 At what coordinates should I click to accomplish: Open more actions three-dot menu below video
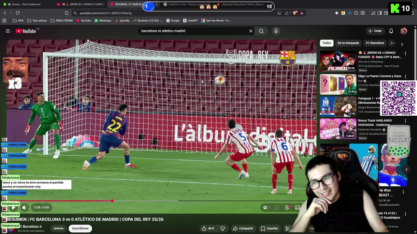312,228
